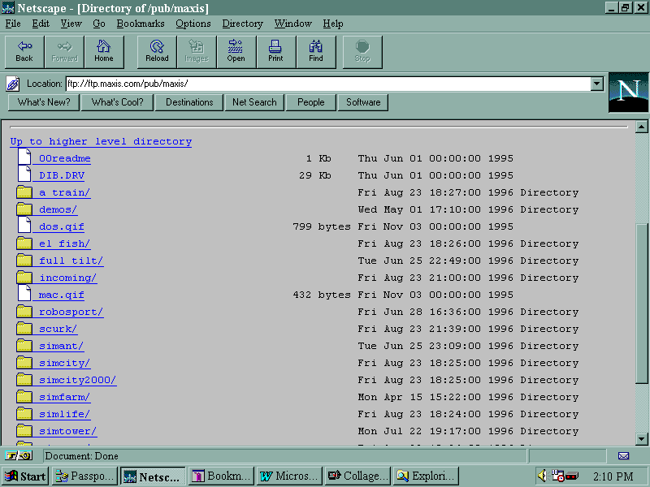Open the demos/ directory link
This screenshot has width=650, height=487.
click(58, 209)
